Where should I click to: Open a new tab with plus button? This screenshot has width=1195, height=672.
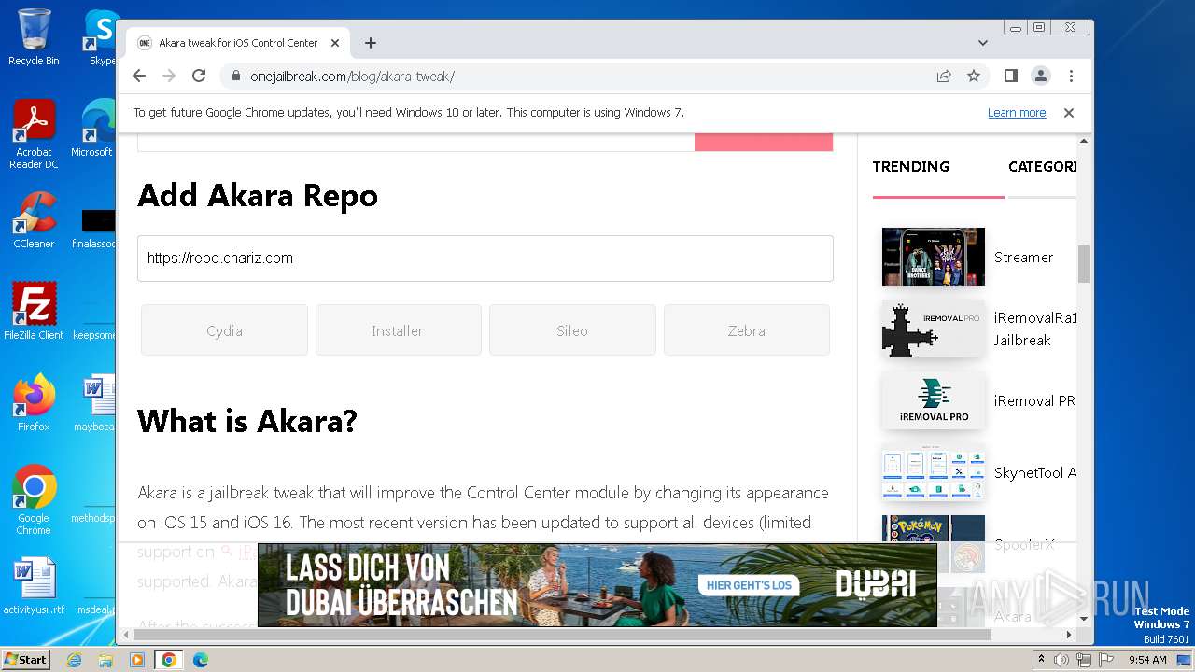371,43
